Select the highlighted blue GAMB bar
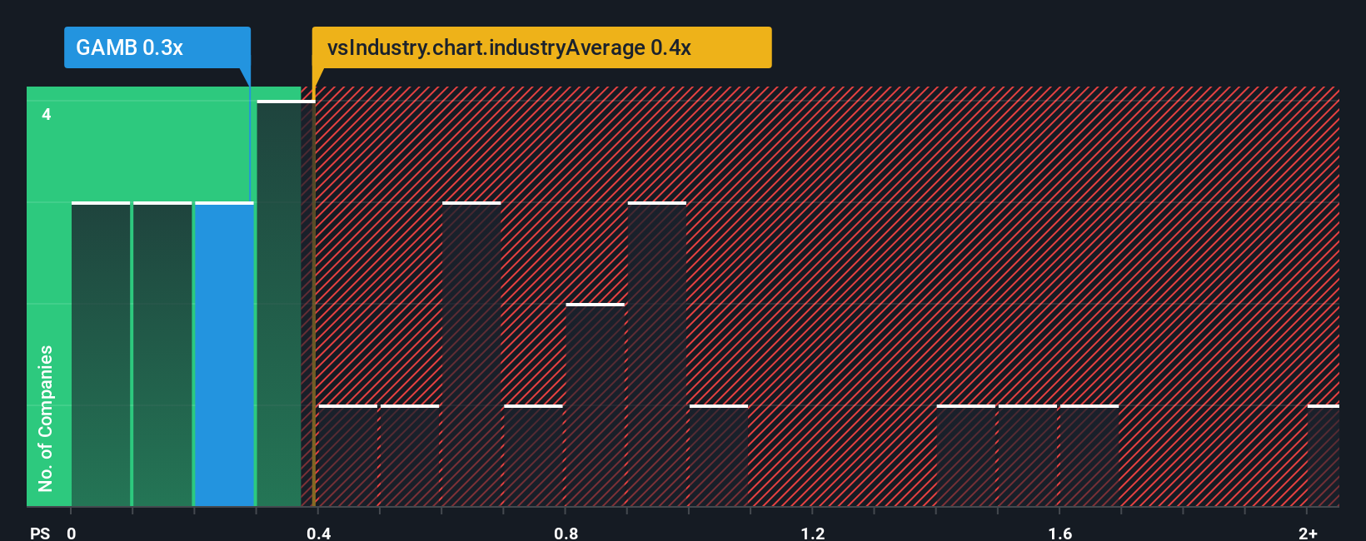 point(224,354)
